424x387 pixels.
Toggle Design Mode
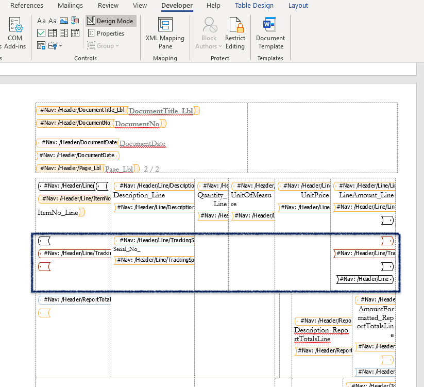click(x=111, y=21)
